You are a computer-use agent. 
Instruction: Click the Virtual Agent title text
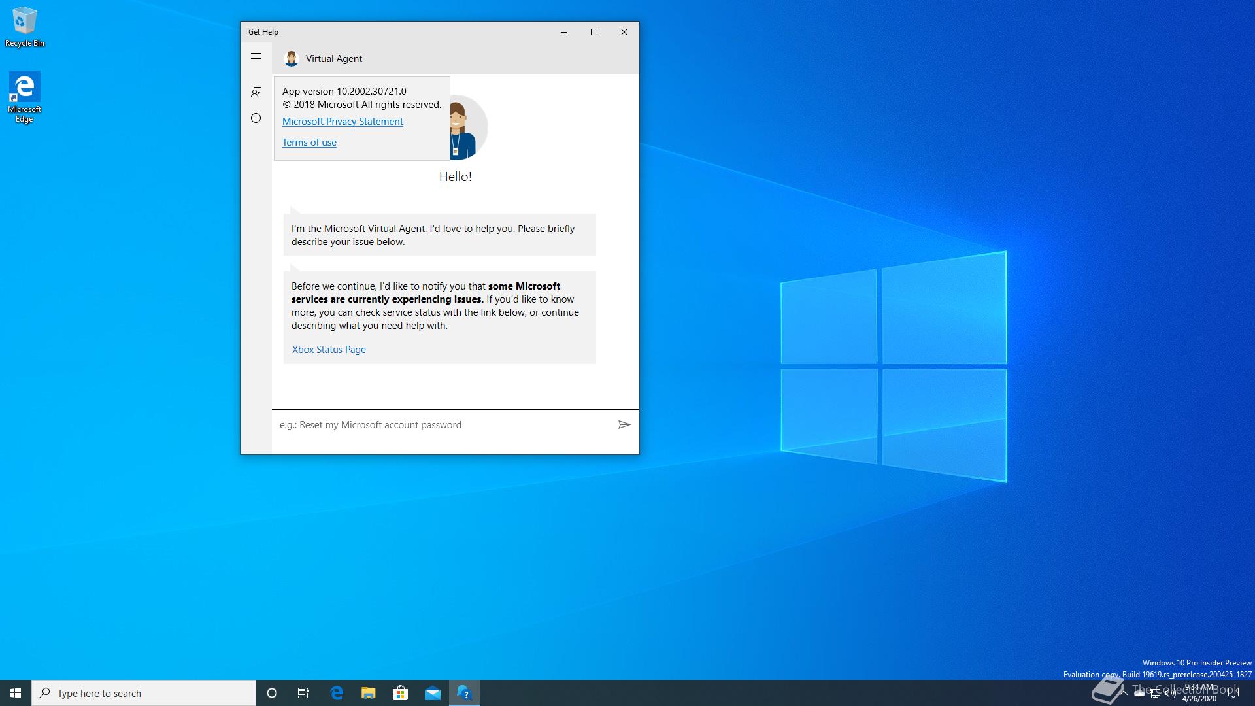click(x=334, y=59)
